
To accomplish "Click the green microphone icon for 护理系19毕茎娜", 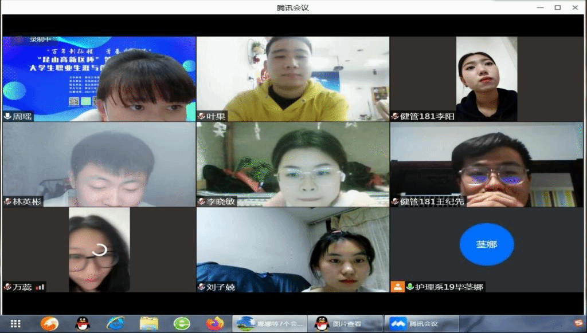I will coord(410,287).
